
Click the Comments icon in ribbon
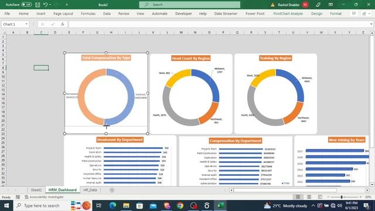[354, 13]
